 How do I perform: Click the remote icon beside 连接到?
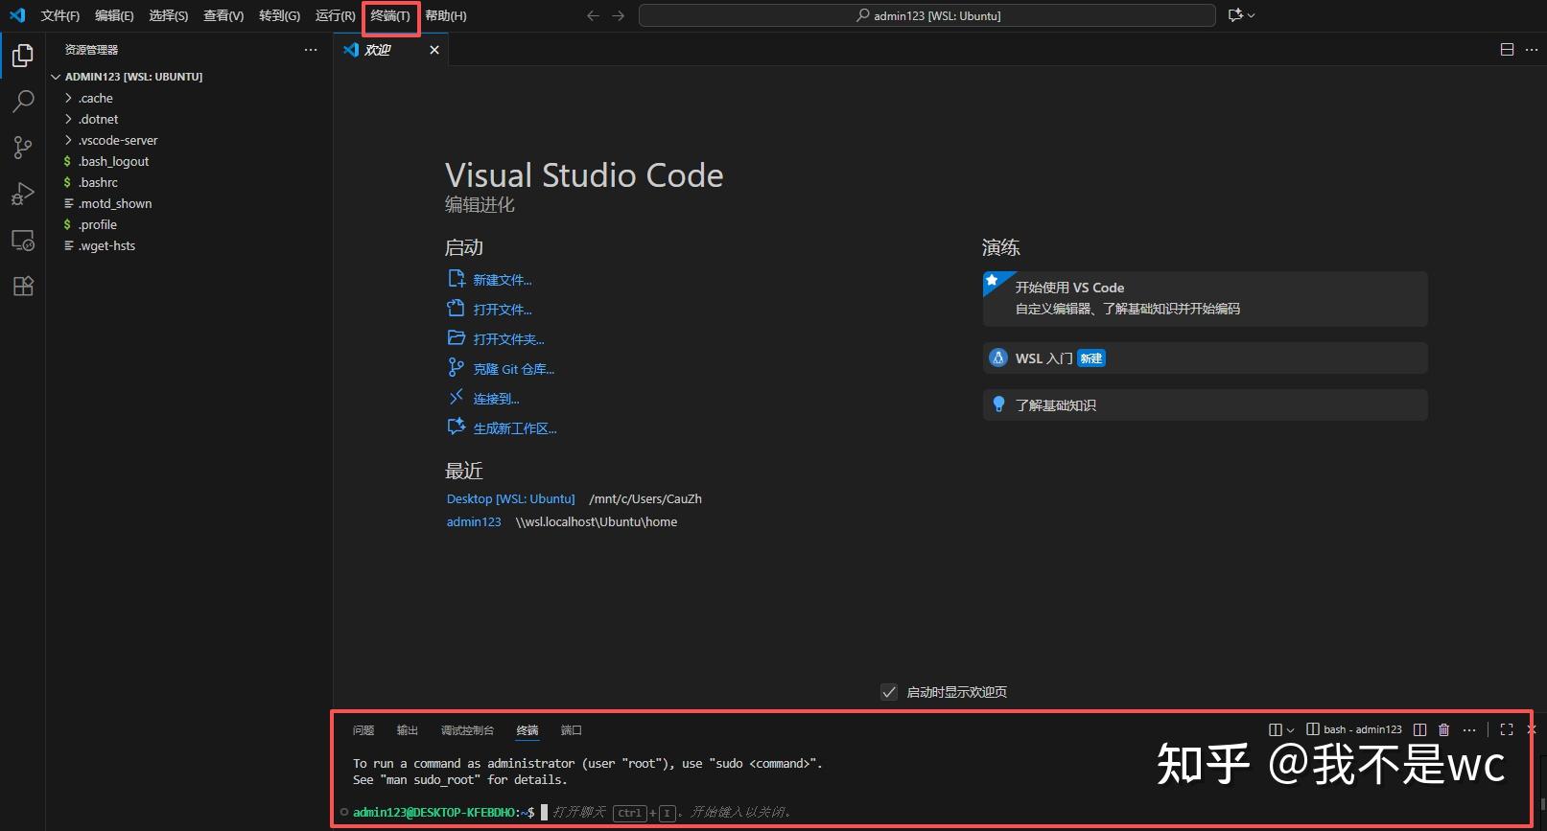click(x=457, y=398)
